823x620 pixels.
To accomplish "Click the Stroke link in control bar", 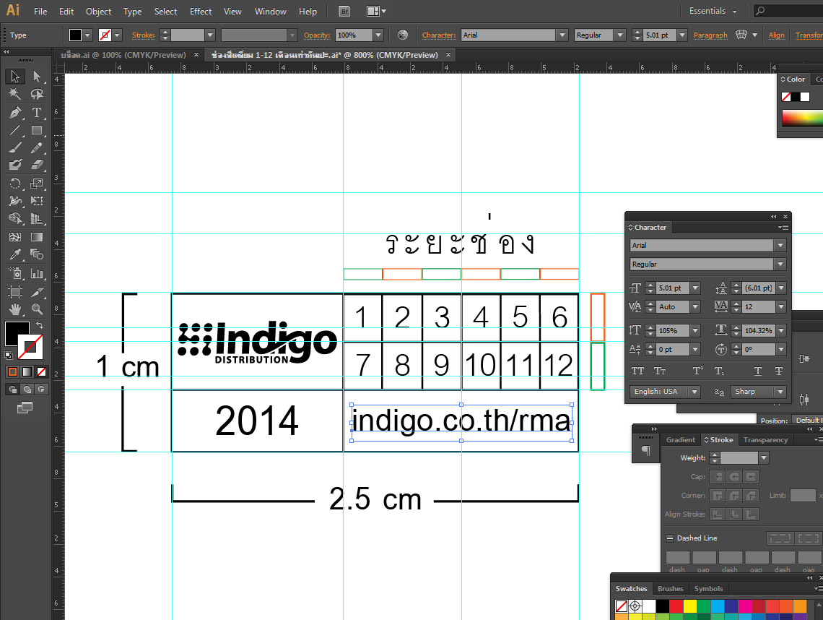I will point(143,35).
